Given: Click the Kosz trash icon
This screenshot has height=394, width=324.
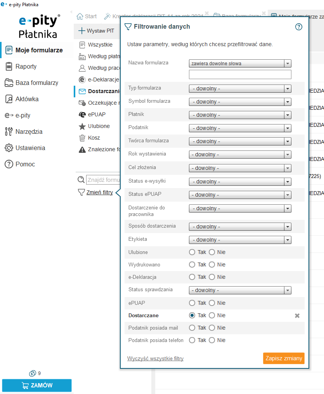Looking at the screenshot, I should pos(82,138).
